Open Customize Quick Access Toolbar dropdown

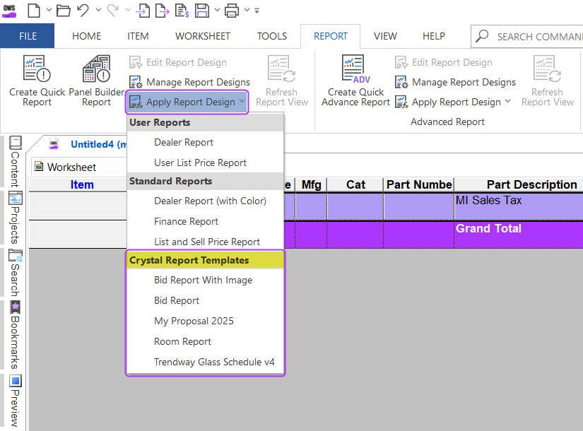pos(257,11)
